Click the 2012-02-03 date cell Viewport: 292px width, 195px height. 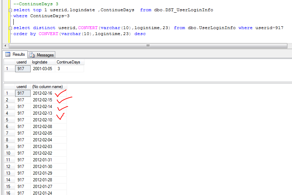(x=49, y=147)
